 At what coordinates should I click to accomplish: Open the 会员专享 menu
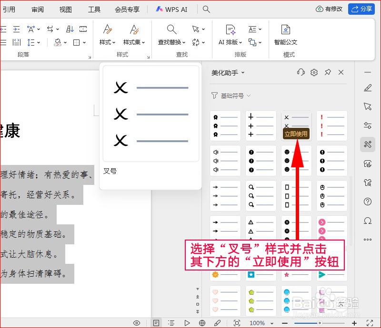point(127,9)
